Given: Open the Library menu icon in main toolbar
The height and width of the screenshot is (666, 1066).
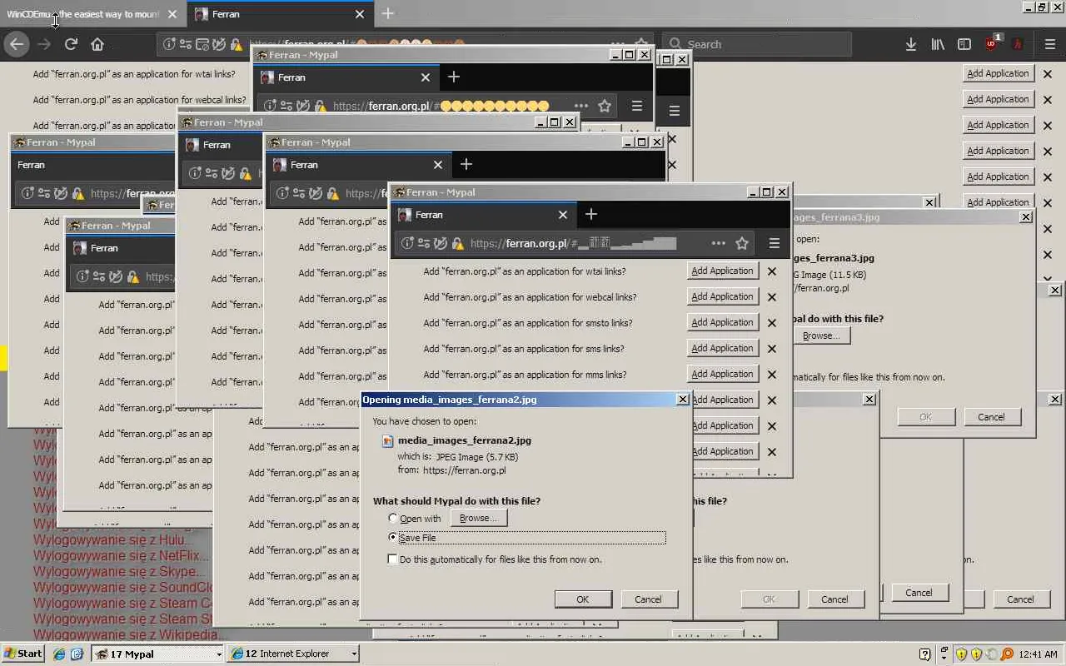Looking at the screenshot, I should (x=938, y=44).
